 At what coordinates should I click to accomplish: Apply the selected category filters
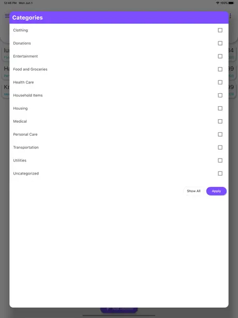pos(216,191)
